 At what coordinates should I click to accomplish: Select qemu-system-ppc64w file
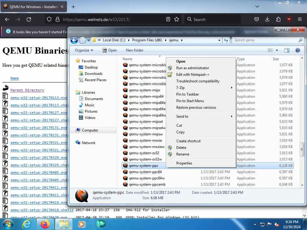147,178
